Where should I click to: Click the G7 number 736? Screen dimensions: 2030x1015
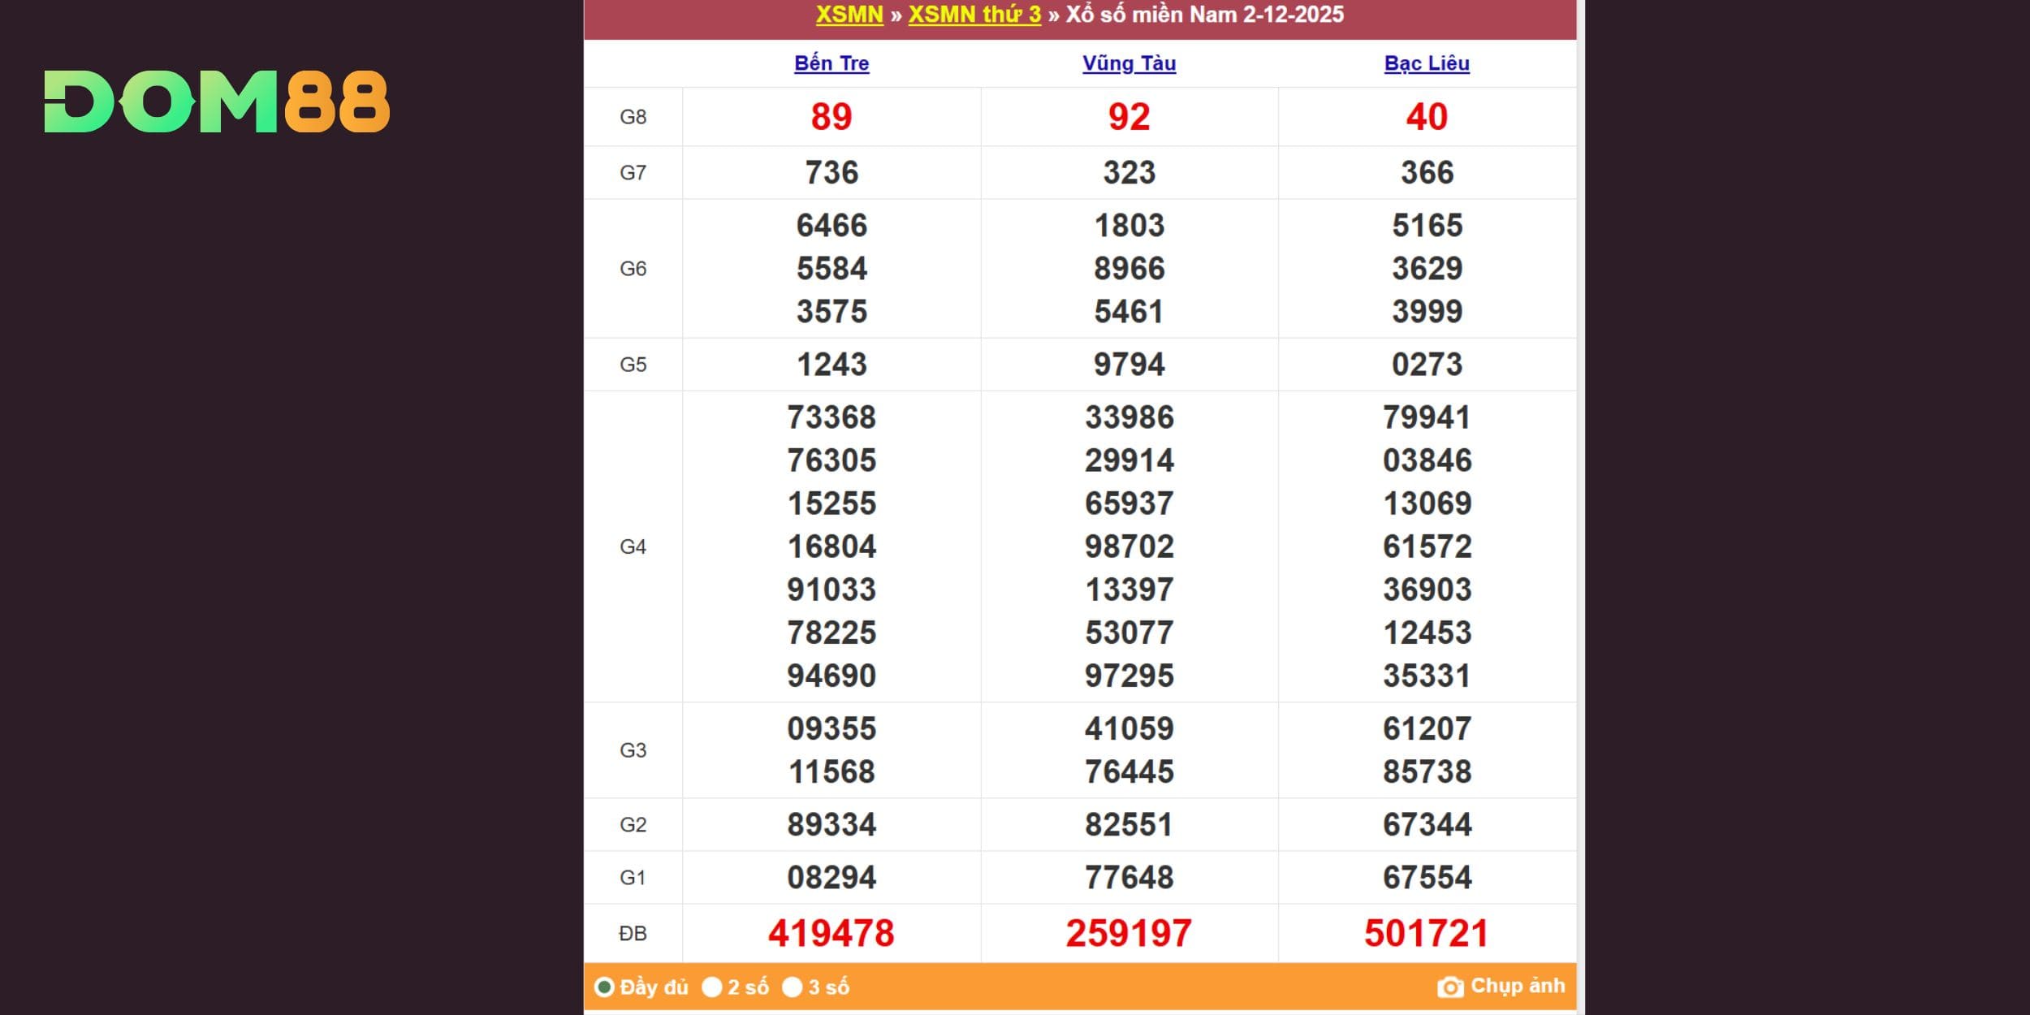[831, 173]
